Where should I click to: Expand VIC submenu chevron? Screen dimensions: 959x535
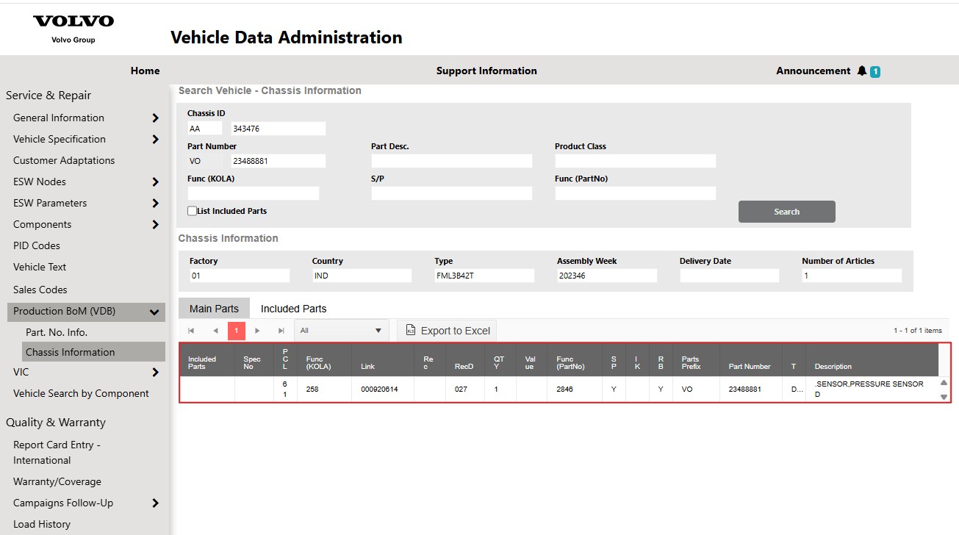[x=155, y=373]
